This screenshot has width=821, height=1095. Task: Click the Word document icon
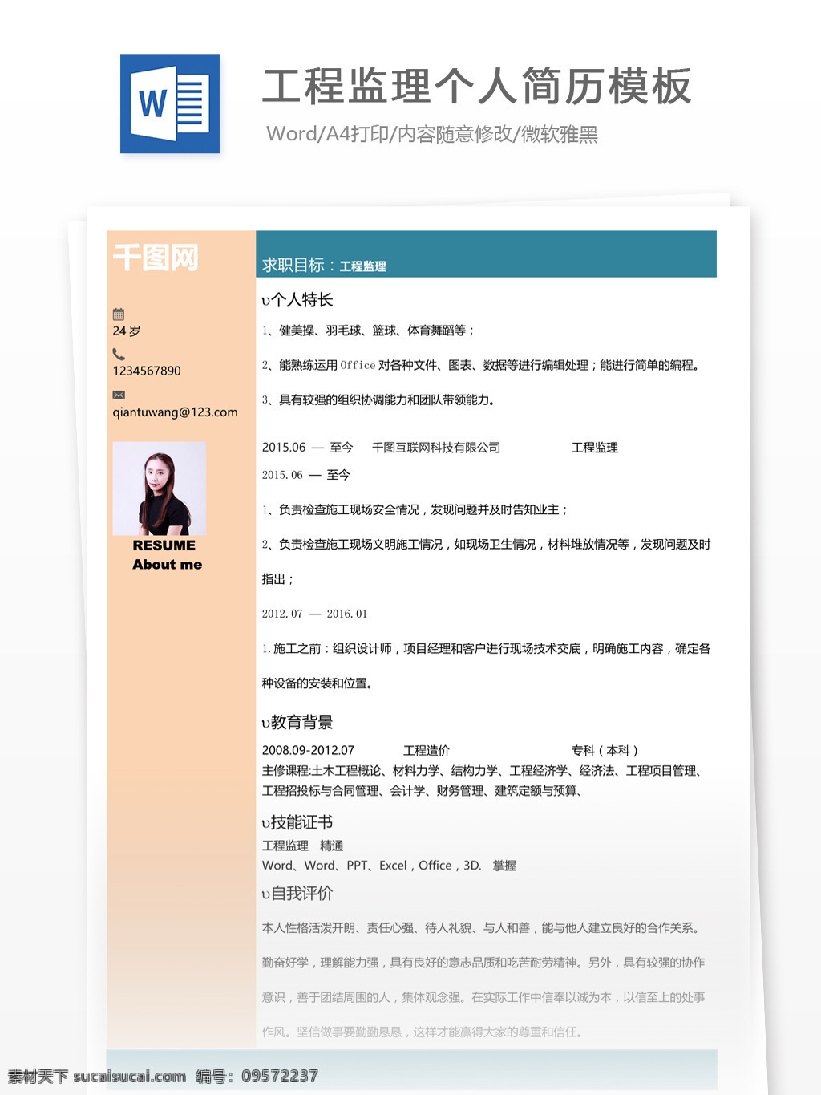coord(170,103)
